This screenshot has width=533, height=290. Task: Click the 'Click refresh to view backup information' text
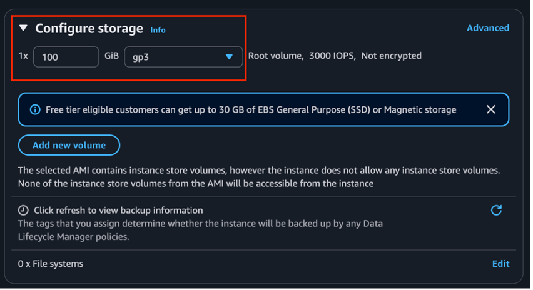pos(118,211)
